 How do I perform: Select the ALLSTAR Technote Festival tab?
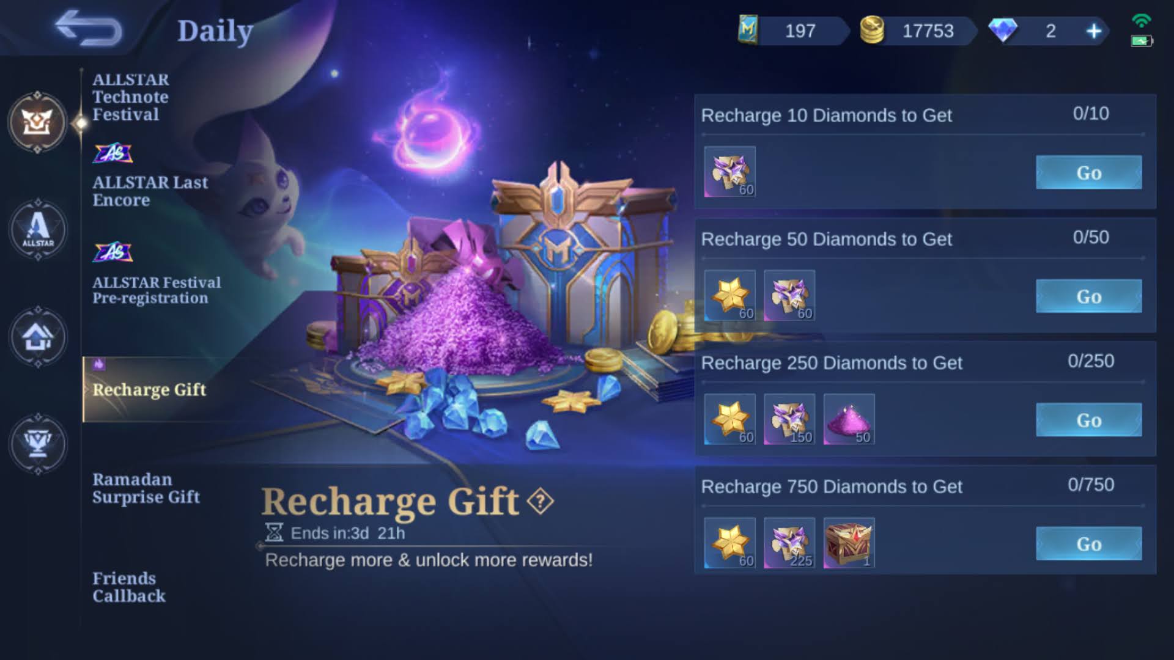tap(130, 97)
